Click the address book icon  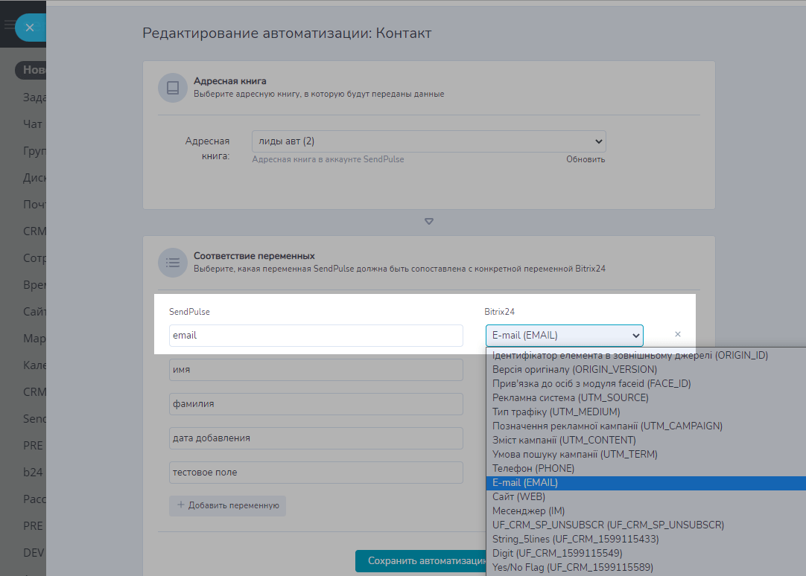pyautogui.click(x=172, y=88)
